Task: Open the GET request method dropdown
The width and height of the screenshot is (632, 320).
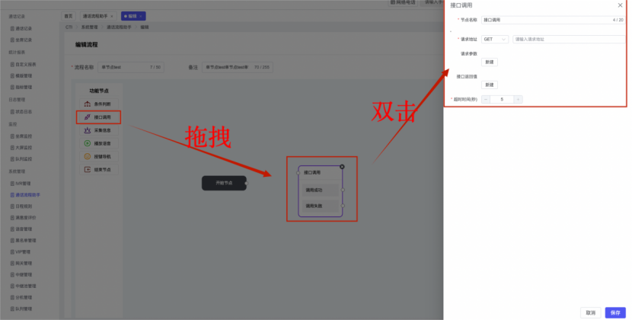Action: [x=494, y=39]
